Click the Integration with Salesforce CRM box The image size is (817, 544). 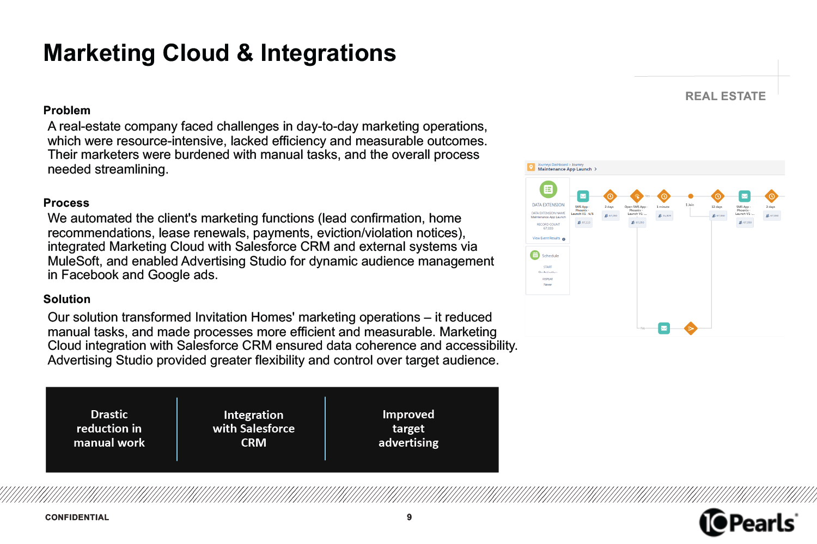click(x=254, y=429)
